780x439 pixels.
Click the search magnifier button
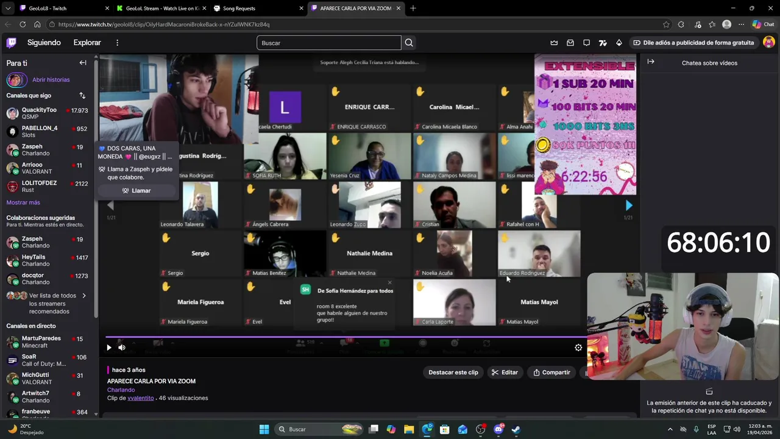point(409,43)
